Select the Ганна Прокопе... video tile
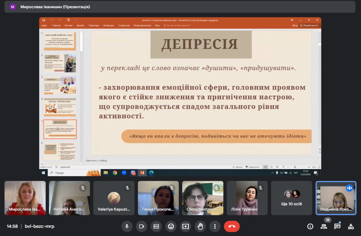 tap(159, 198)
